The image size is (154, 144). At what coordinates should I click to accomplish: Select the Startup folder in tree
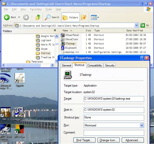(43, 53)
